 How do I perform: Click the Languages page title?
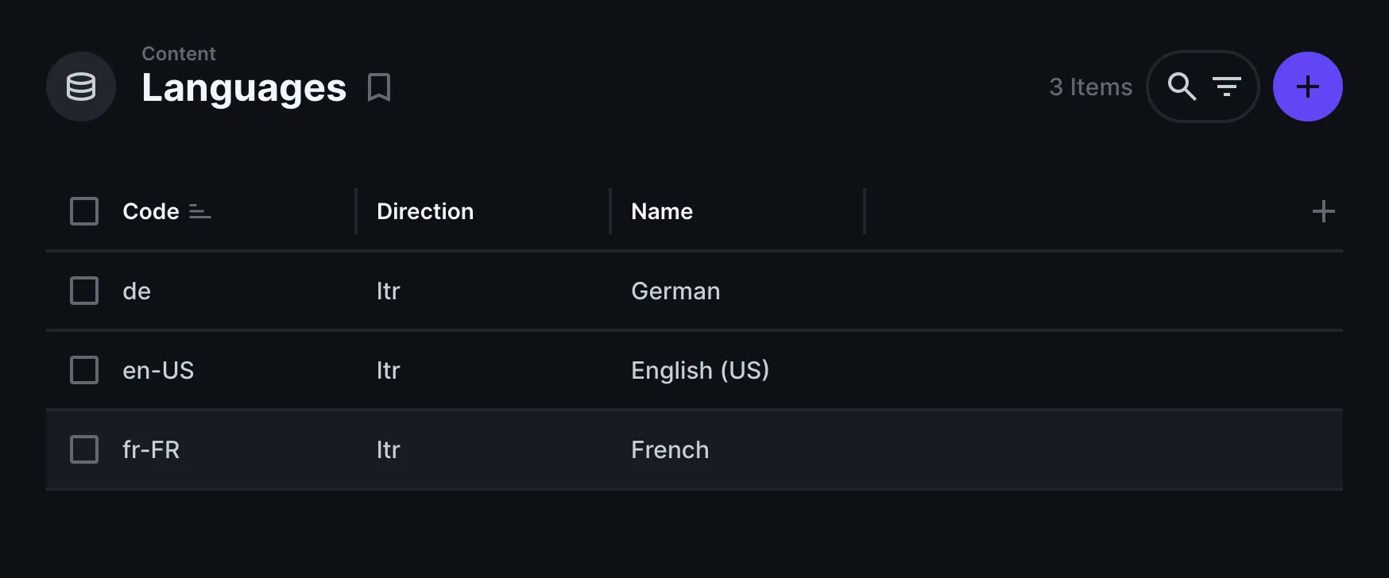pyautogui.click(x=244, y=87)
